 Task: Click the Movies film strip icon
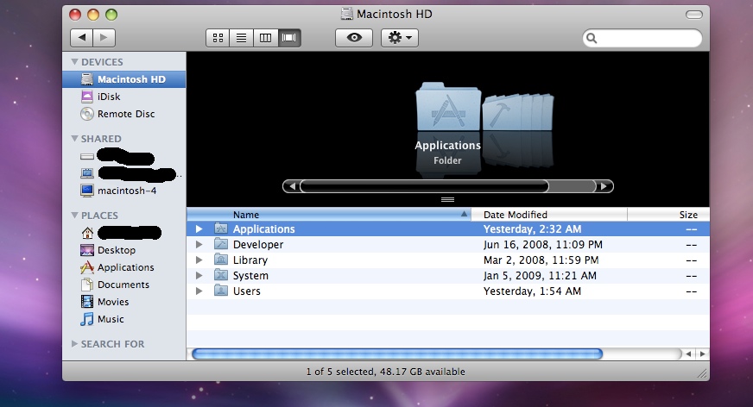coord(87,302)
